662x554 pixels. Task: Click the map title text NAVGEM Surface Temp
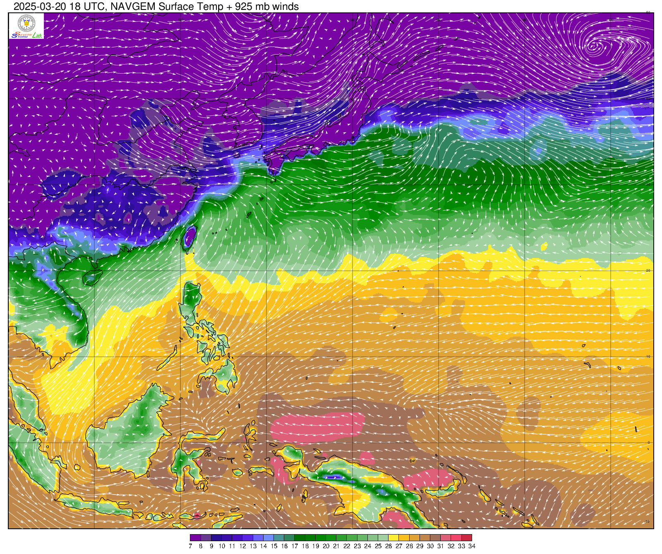[x=204, y=7]
